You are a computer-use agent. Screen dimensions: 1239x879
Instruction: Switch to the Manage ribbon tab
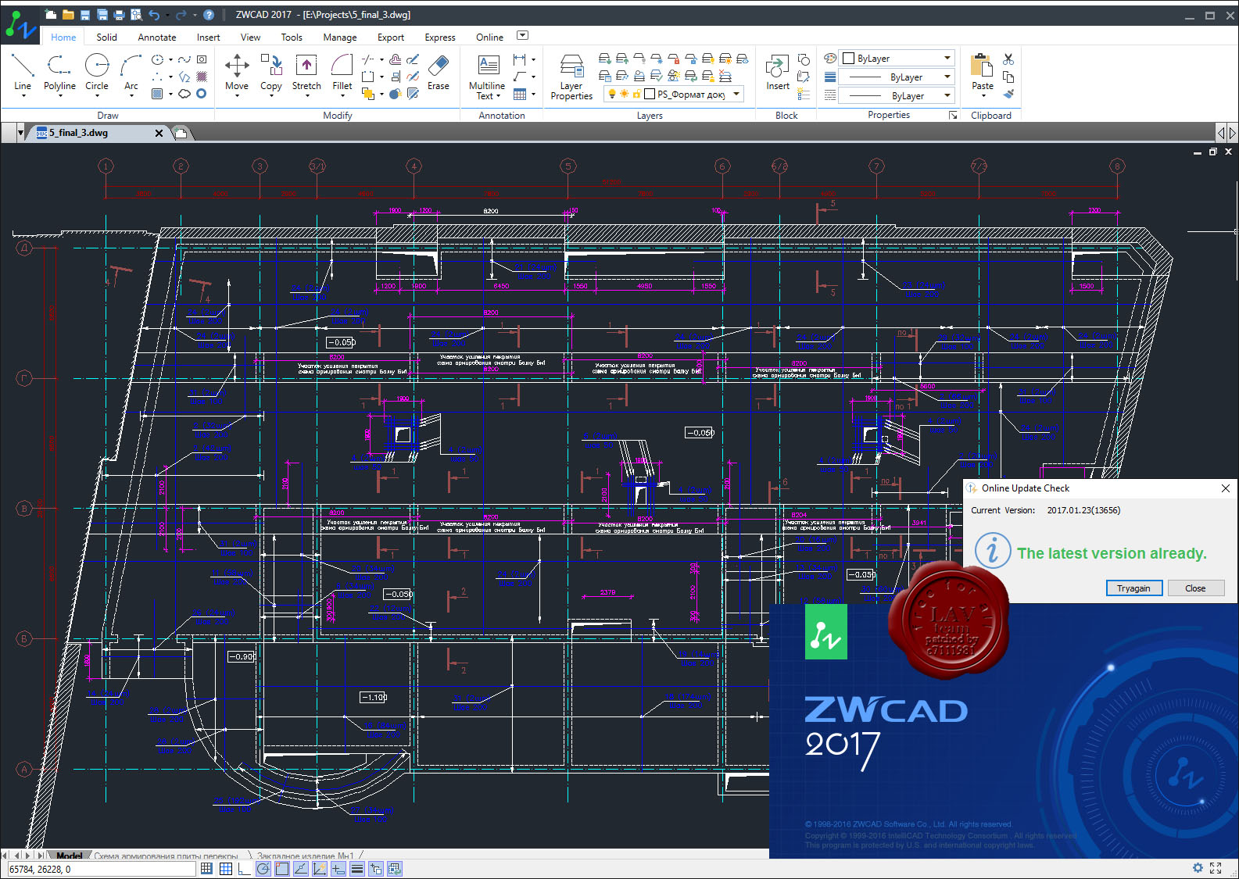click(x=339, y=37)
